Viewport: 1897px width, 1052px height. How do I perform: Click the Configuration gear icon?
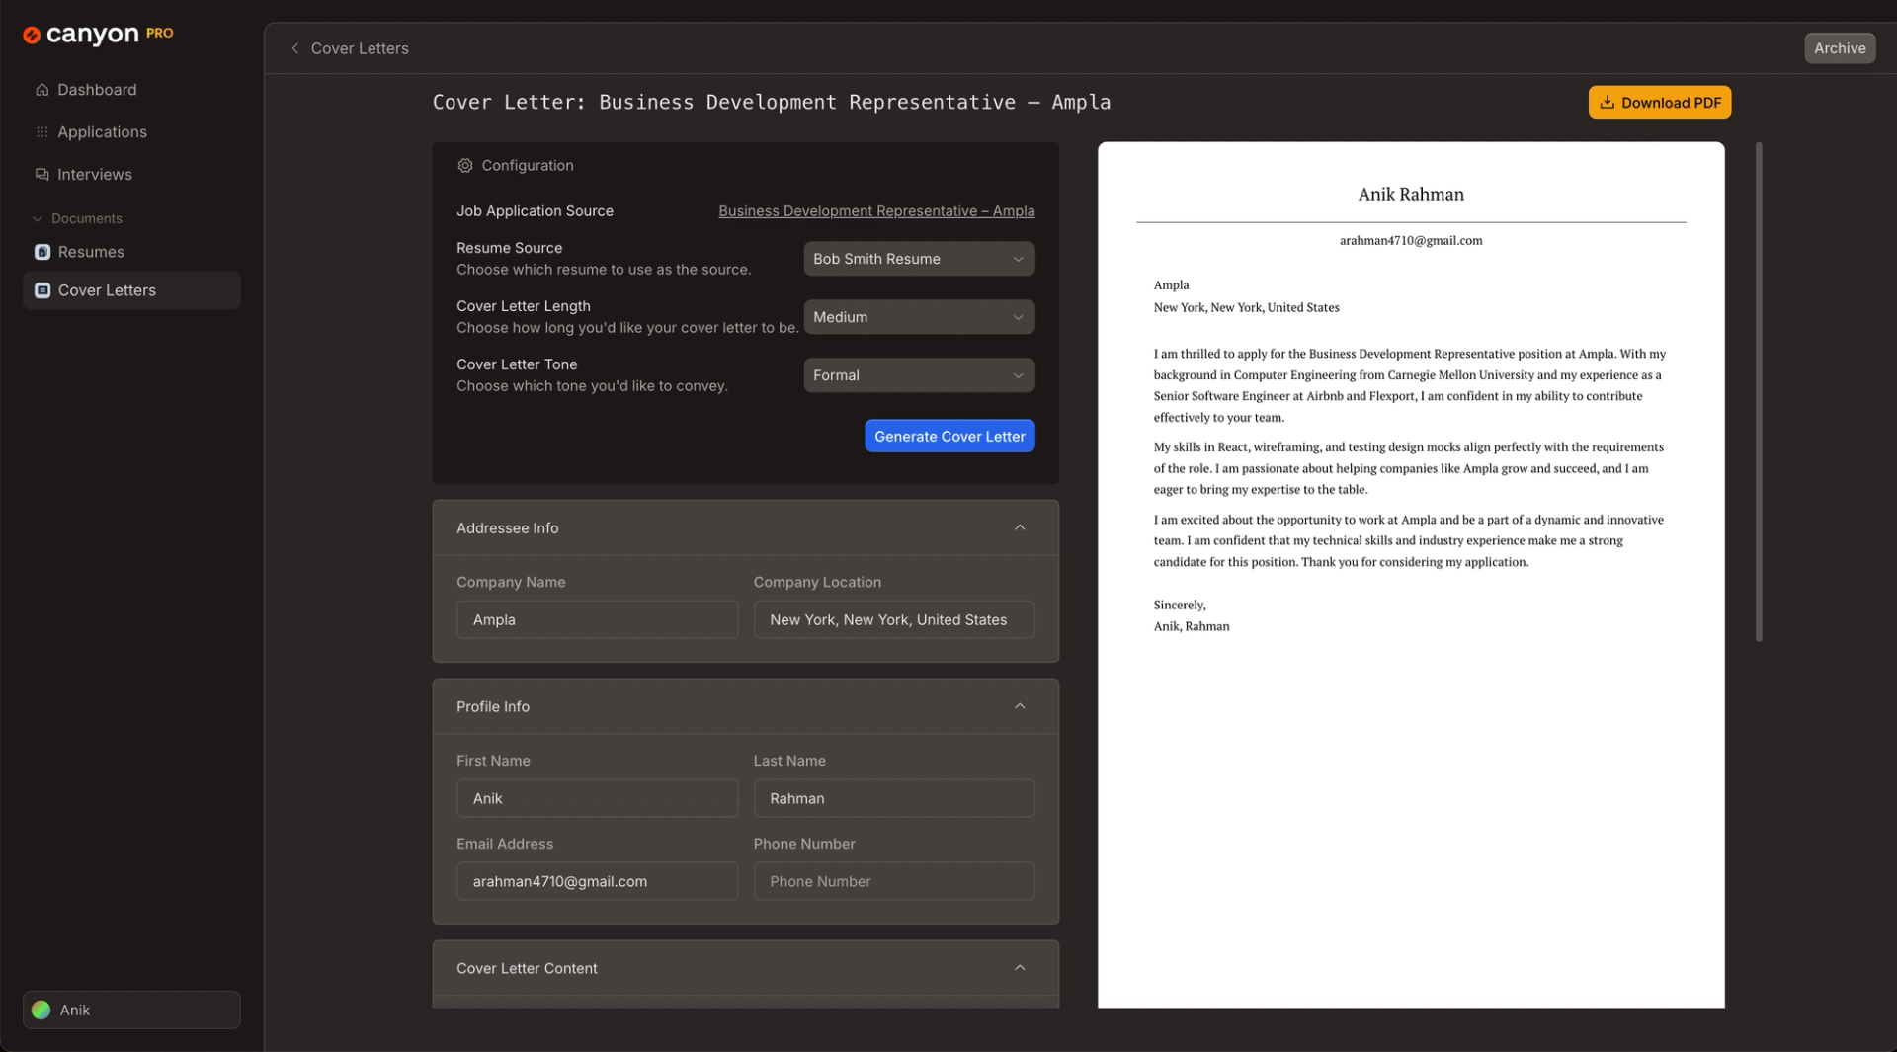pyautogui.click(x=465, y=166)
